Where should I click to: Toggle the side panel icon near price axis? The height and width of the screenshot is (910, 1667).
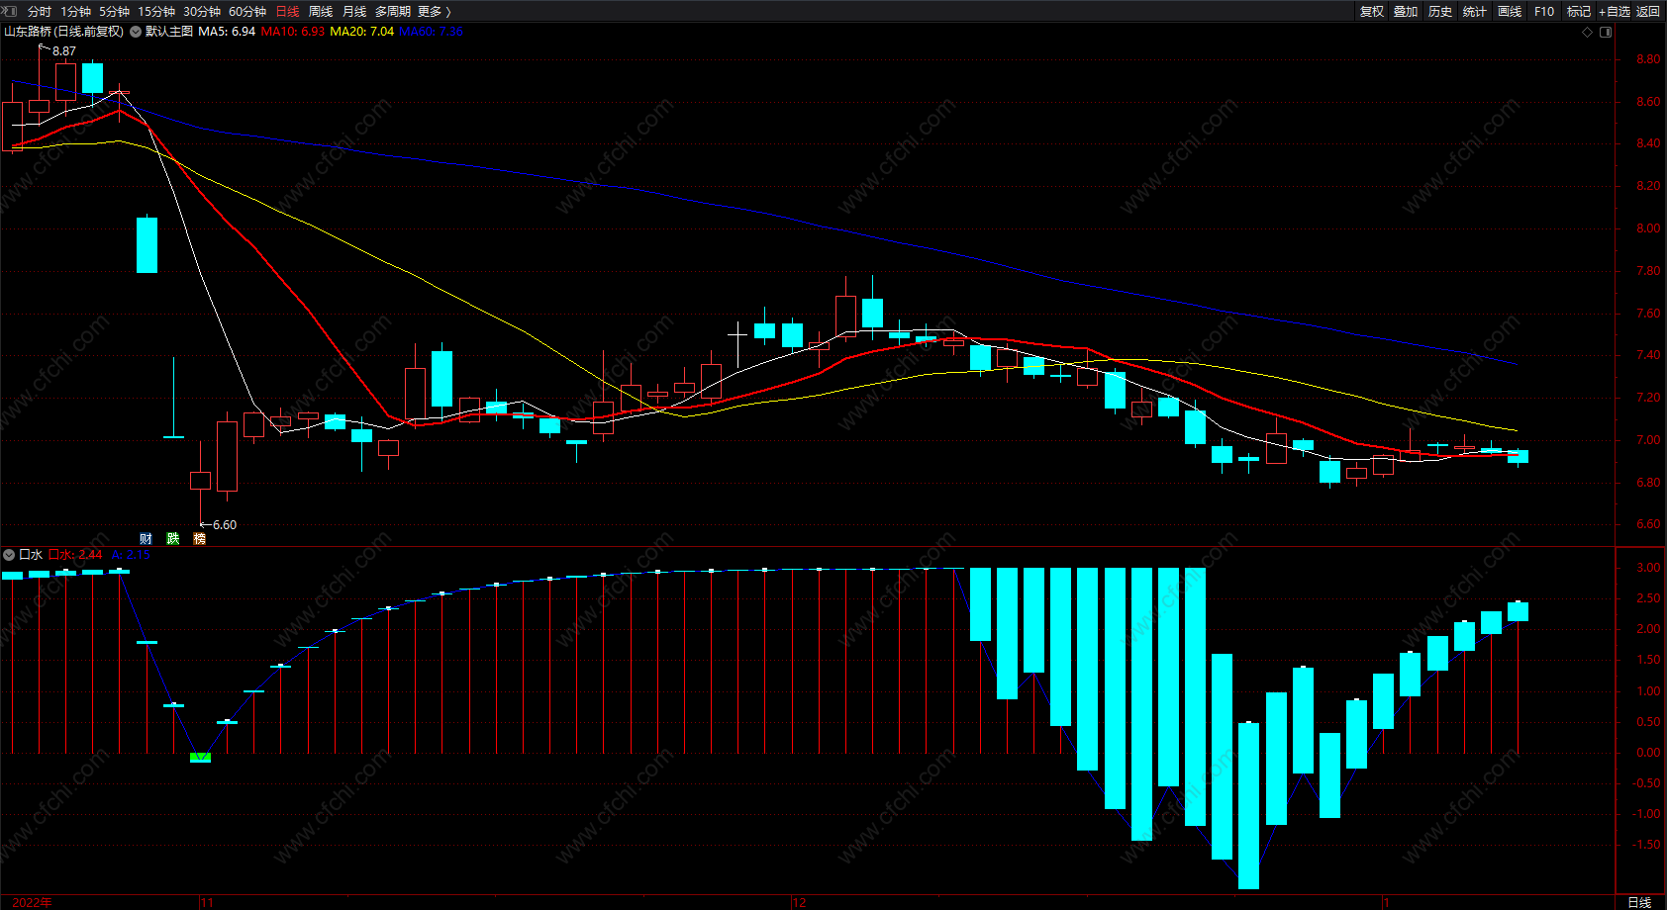point(1606,32)
